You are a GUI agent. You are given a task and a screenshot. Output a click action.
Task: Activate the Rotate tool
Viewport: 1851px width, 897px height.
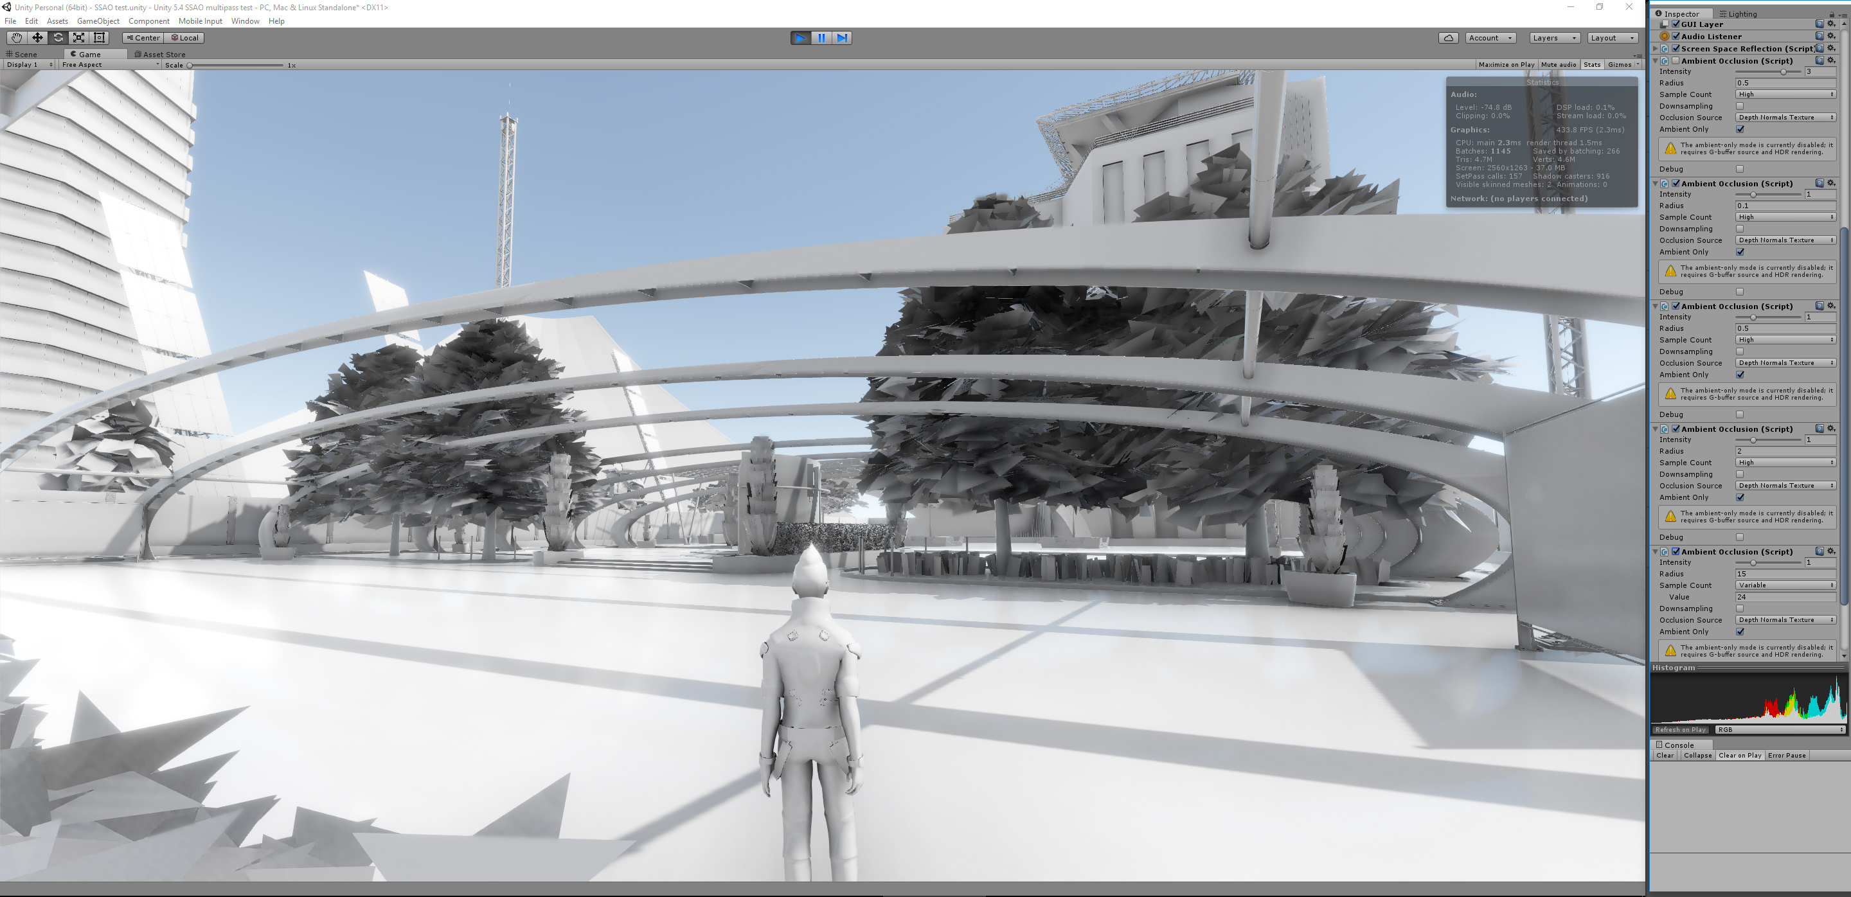tap(57, 37)
